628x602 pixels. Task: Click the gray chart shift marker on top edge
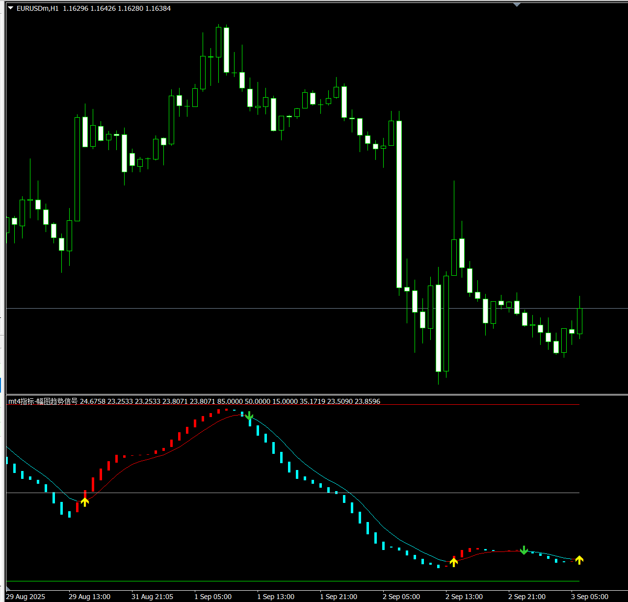click(517, 5)
